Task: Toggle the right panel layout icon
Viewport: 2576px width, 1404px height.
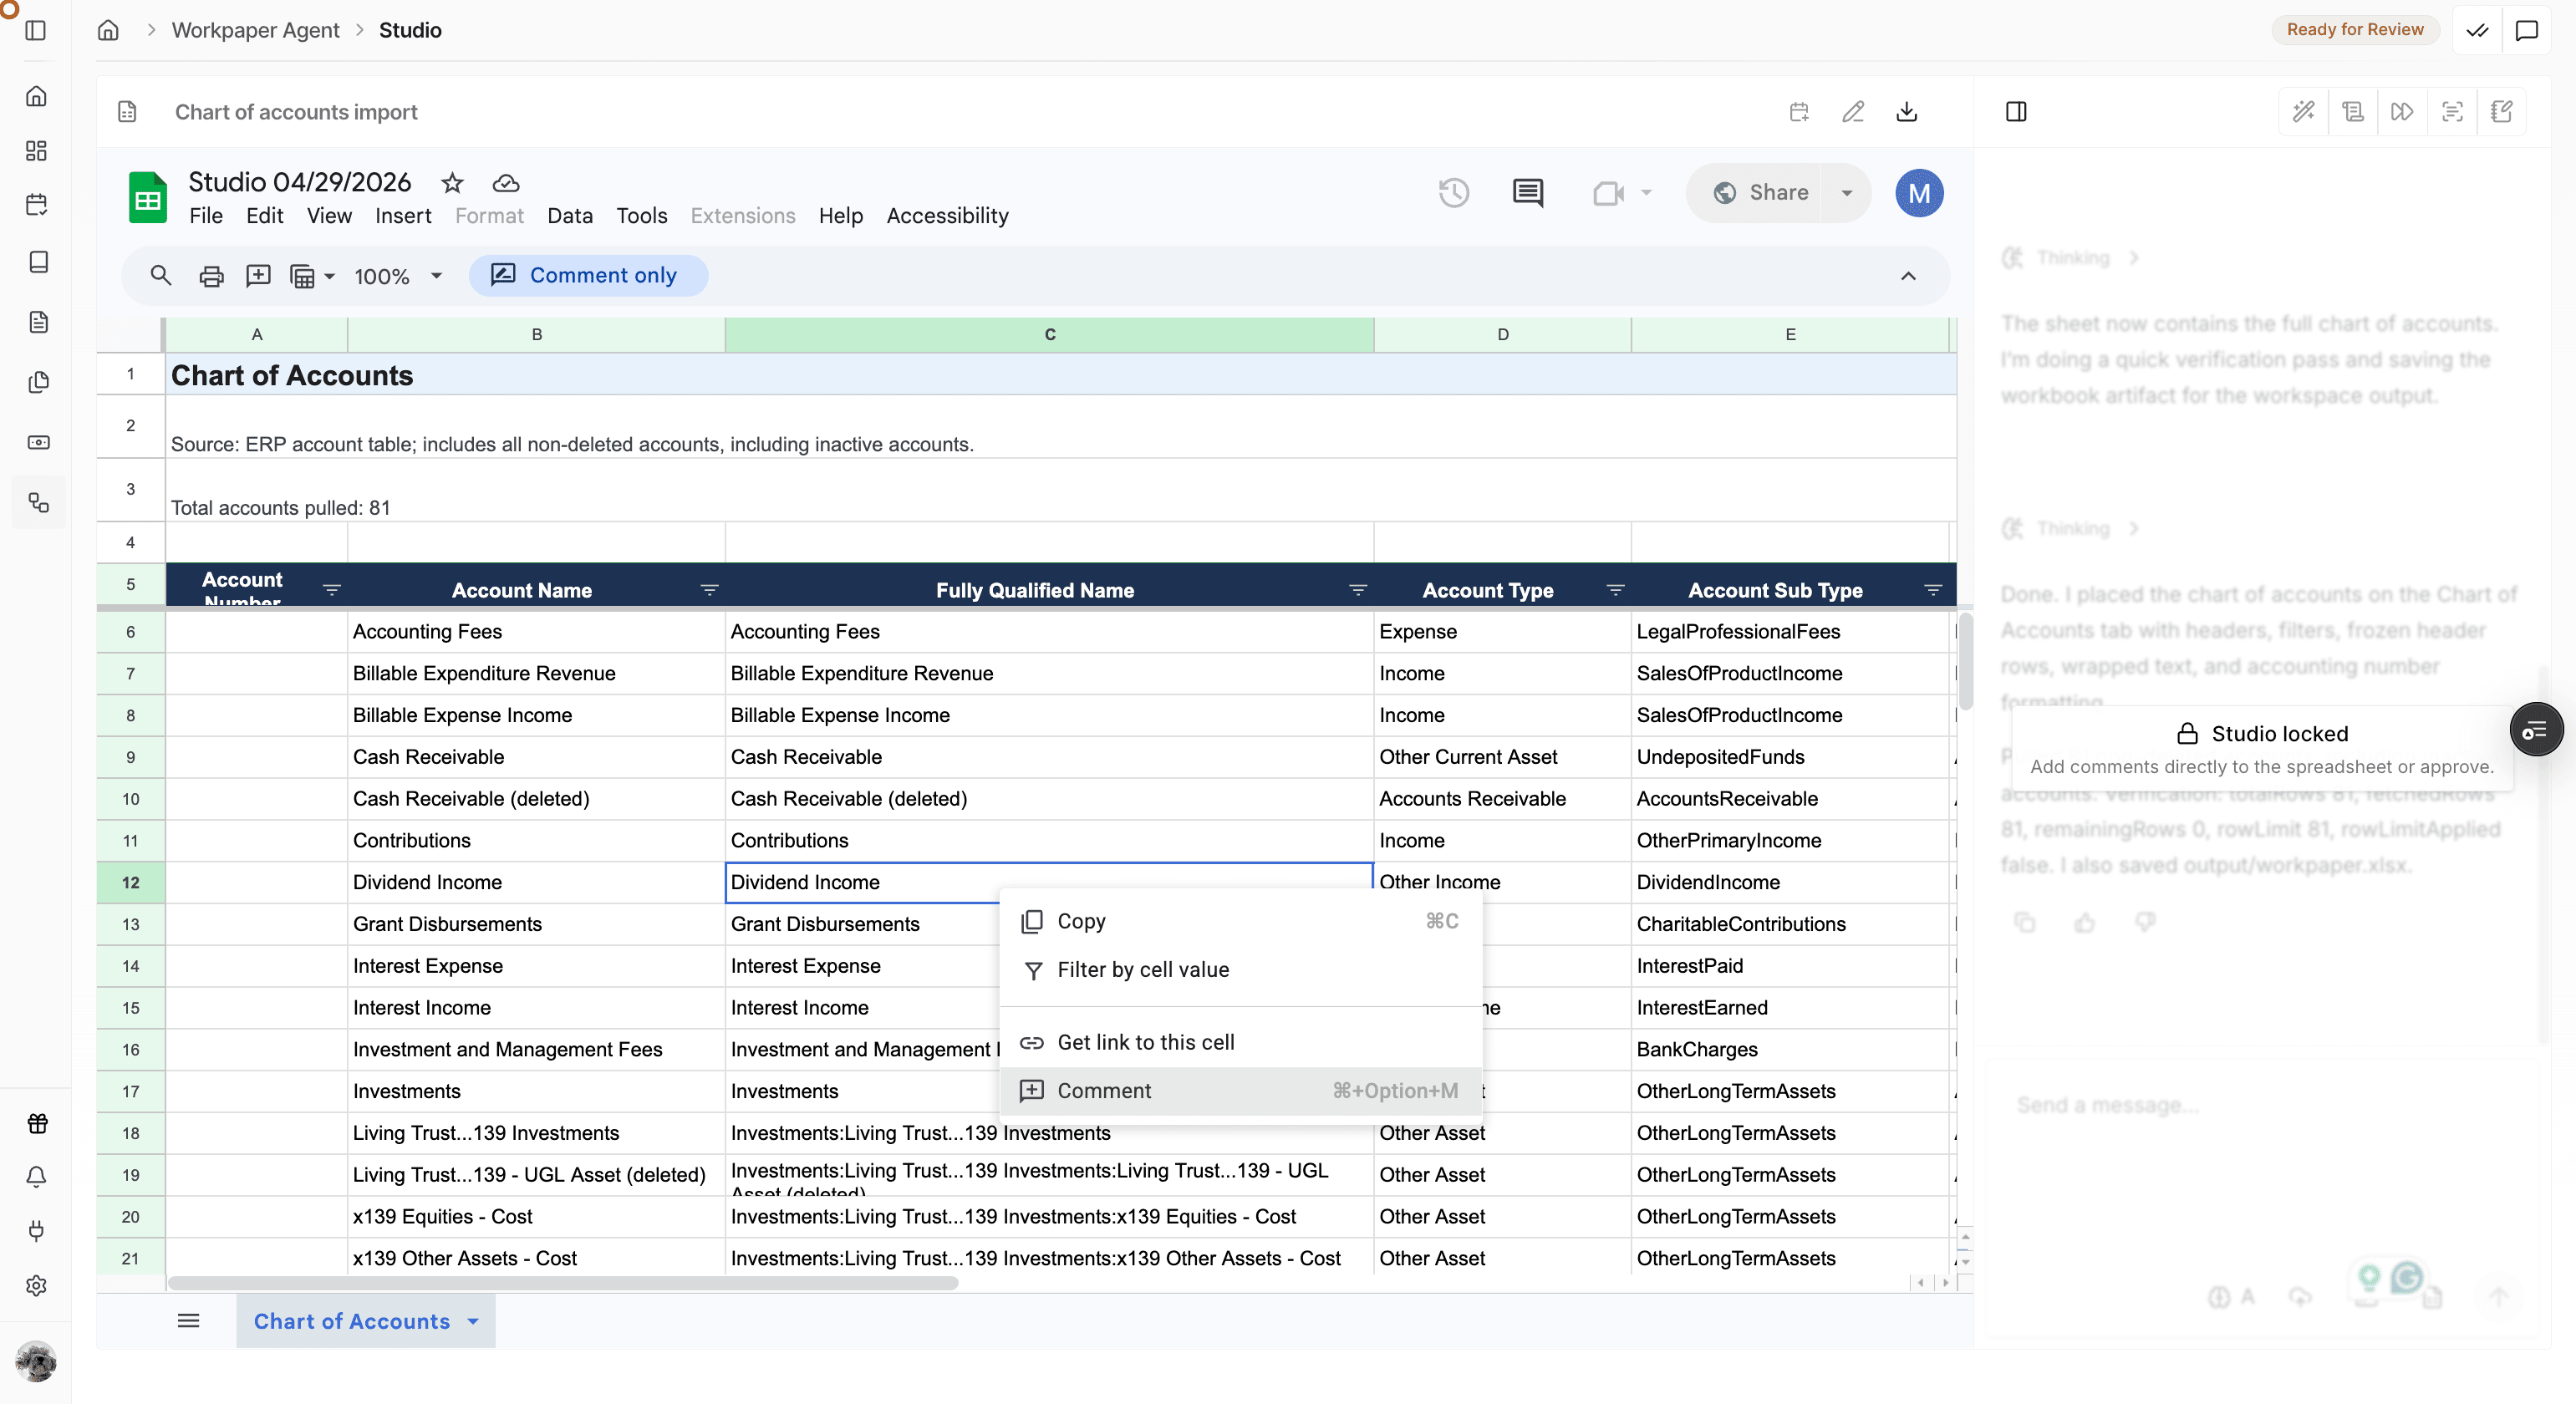Action: click(2017, 111)
